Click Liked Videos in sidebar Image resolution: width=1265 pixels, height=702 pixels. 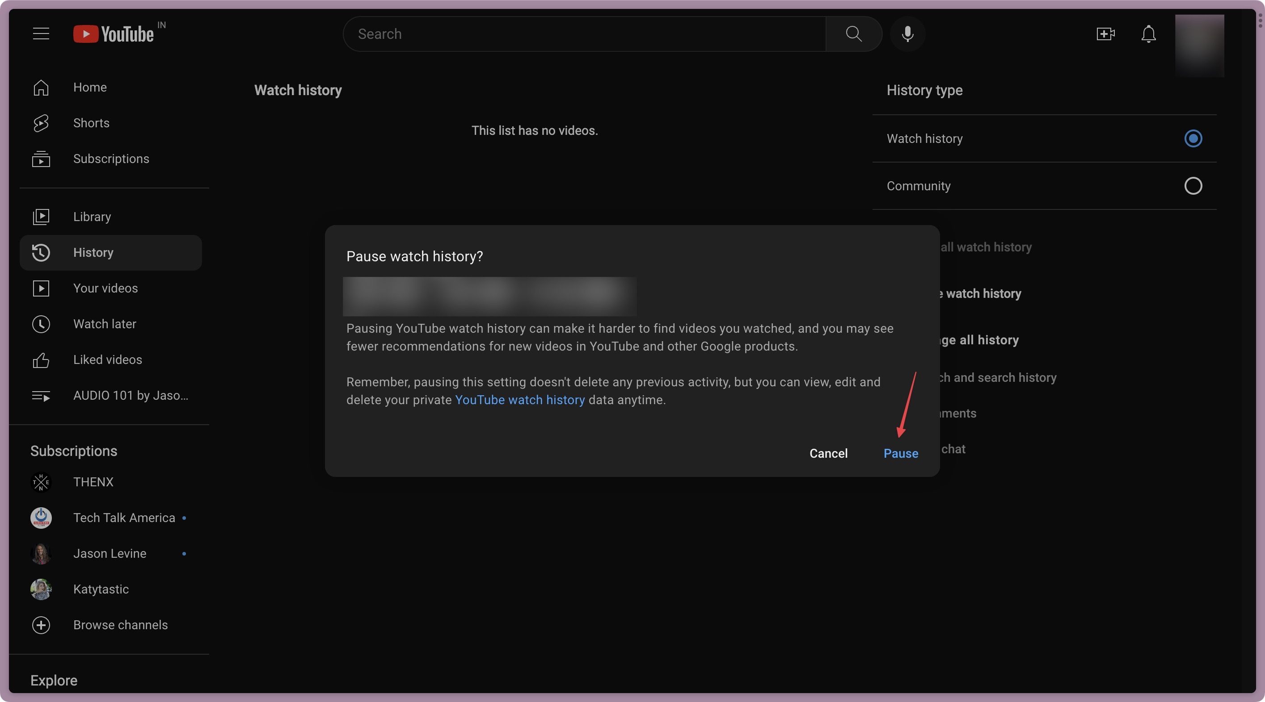point(107,359)
